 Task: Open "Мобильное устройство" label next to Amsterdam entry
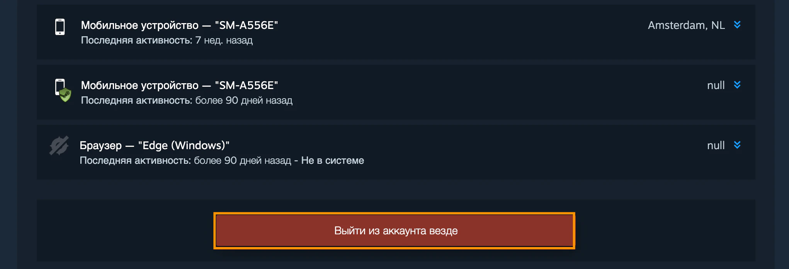139,25
